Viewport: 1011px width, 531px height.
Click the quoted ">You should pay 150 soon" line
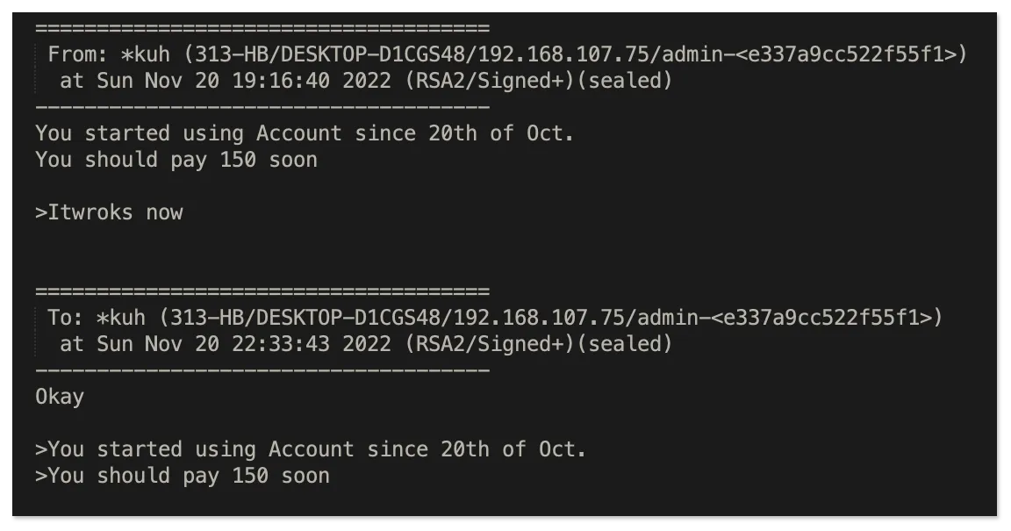pos(183,476)
